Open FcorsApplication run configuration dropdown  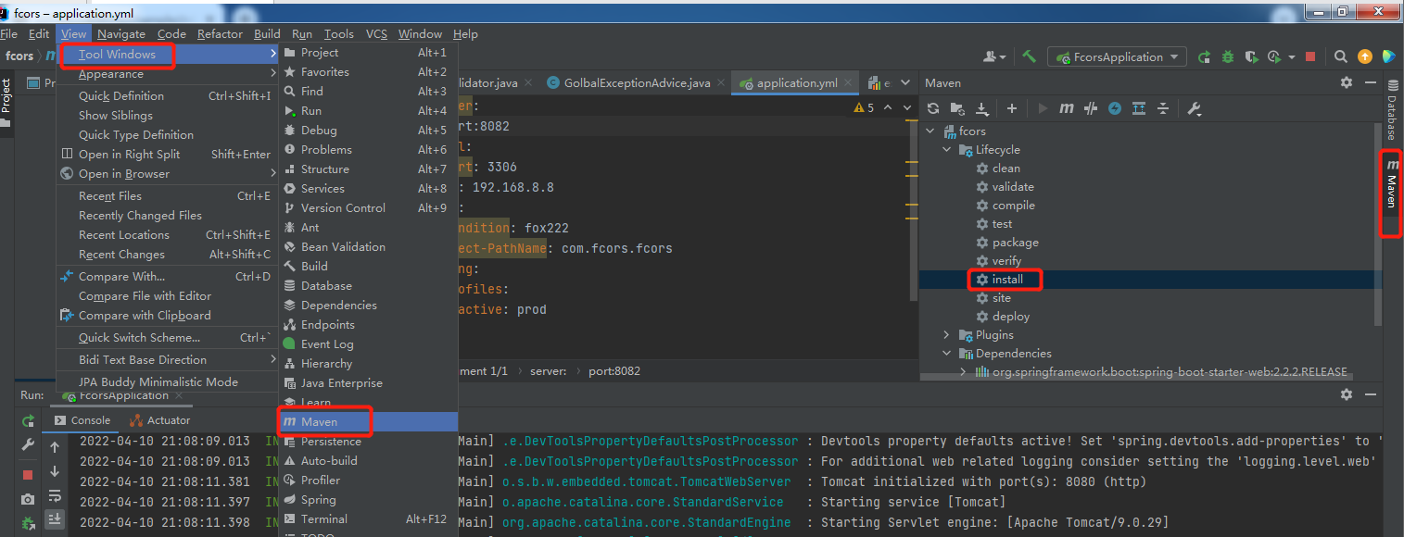point(1117,56)
